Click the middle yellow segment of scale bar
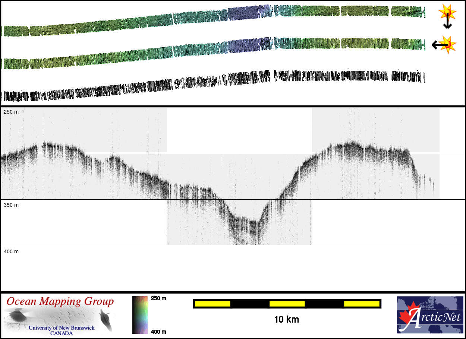The image size is (466, 339). (x=287, y=304)
